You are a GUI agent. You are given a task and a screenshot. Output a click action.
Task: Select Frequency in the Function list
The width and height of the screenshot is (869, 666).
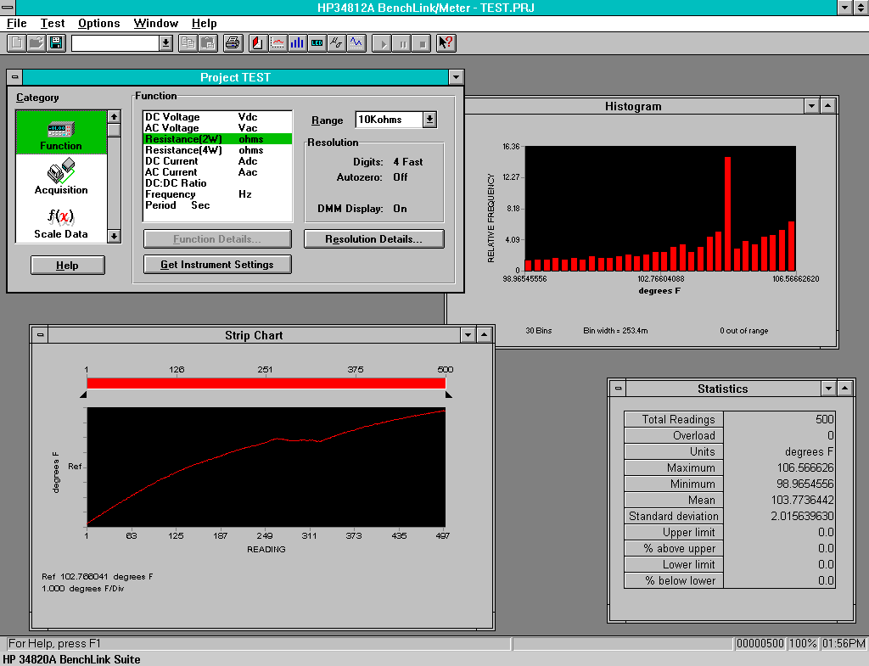pos(171,194)
